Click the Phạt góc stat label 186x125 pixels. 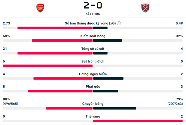[x=93, y=86]
